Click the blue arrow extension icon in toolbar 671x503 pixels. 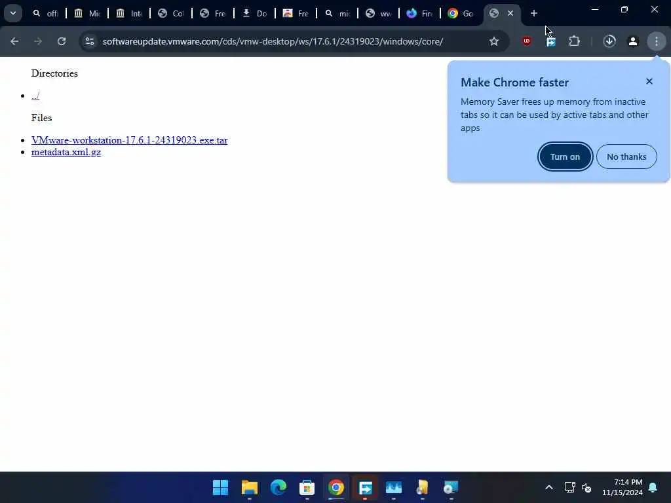click(x=551, y=41)
